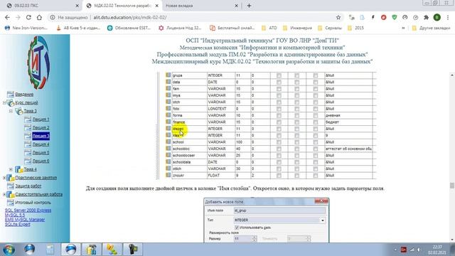The image size is (455, 256).
Task: Click the Имя поля input in dialog
Action: tap(279, 210)
